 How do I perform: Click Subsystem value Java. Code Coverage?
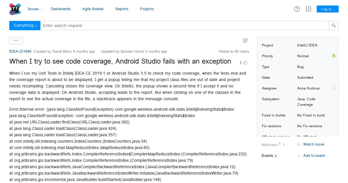click(x=306, y=102)
